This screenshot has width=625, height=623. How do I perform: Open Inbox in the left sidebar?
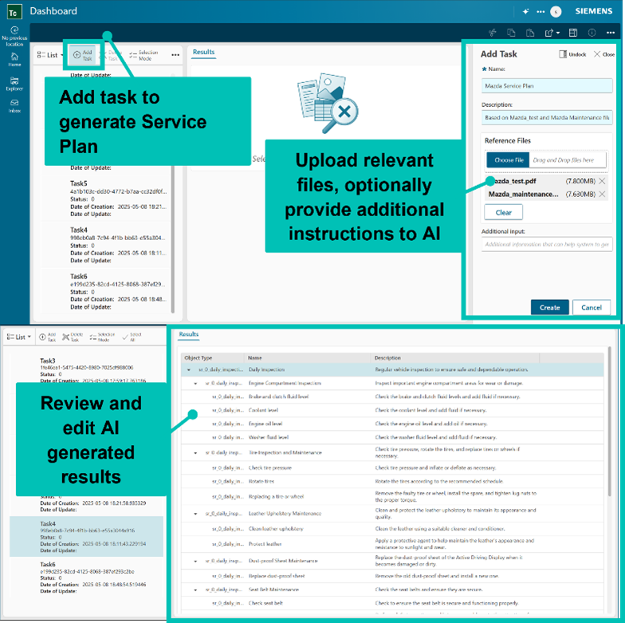pyautogui.click(x=14, y=105)
